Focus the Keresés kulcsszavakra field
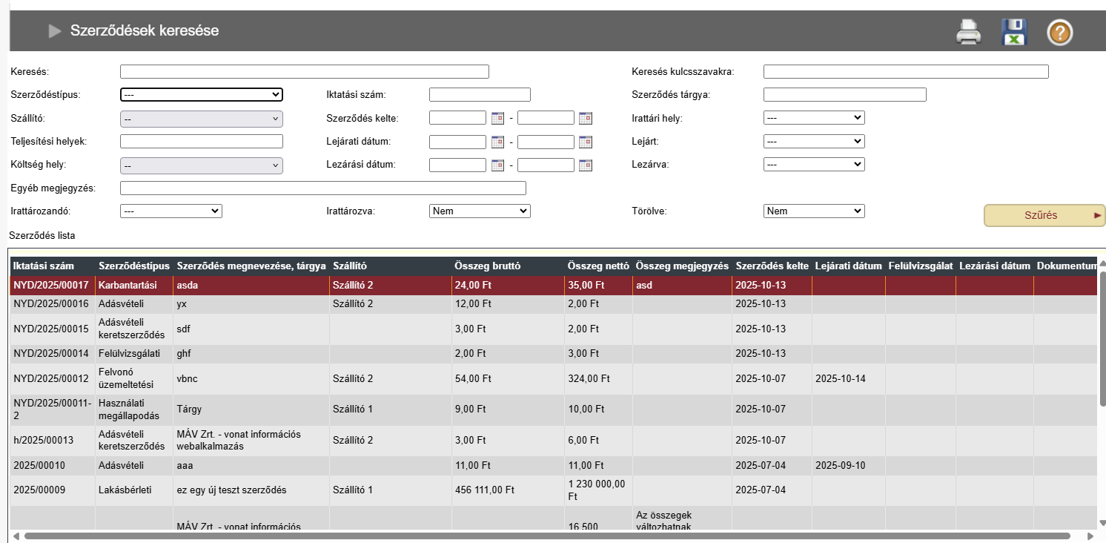 [x=906, y=72]
